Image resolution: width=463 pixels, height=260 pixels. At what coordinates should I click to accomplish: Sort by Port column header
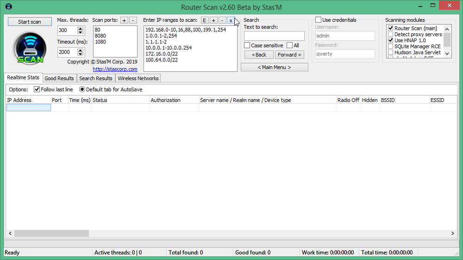(x=59, y=100)
